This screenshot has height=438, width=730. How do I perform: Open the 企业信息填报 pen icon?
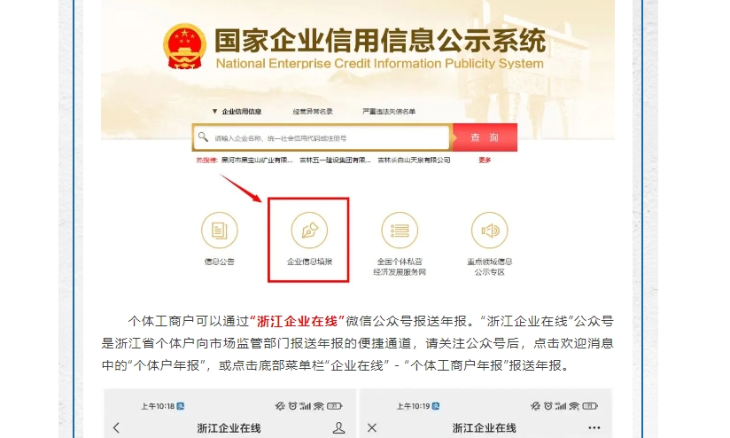pos(309,231)
